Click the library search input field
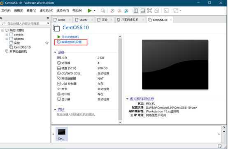 (23, 23)
